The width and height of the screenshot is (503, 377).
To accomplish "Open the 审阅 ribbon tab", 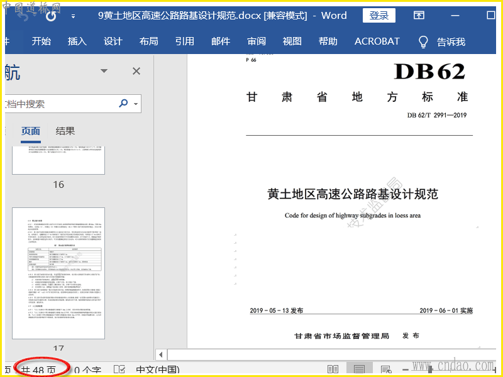I will 257,41.
